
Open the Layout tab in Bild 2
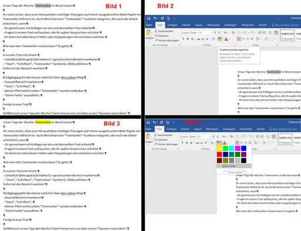pos(199,25)
